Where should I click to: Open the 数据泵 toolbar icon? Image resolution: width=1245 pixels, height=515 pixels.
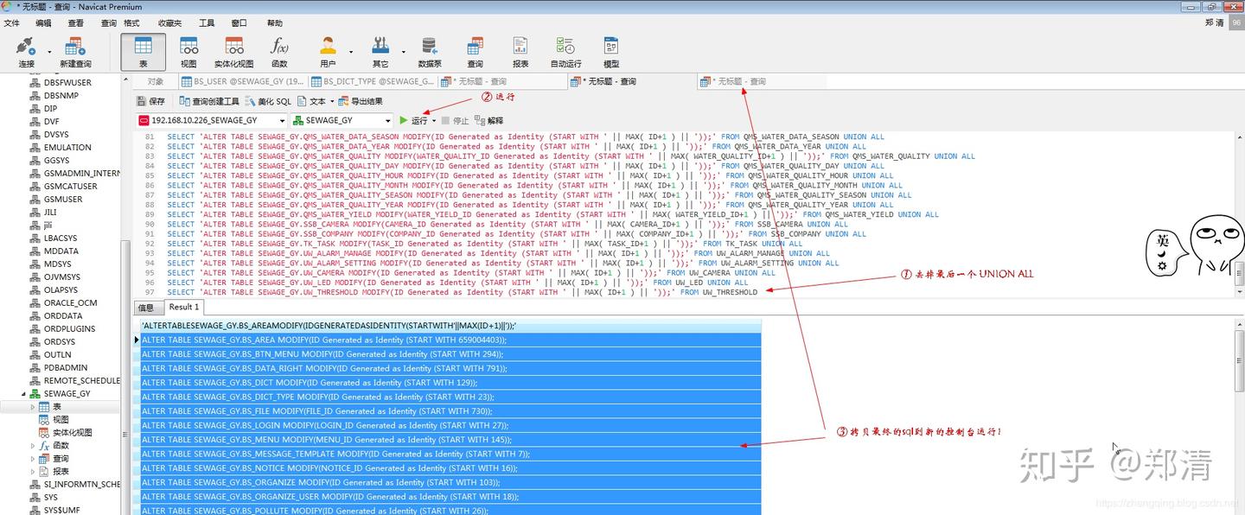[429, 52]
